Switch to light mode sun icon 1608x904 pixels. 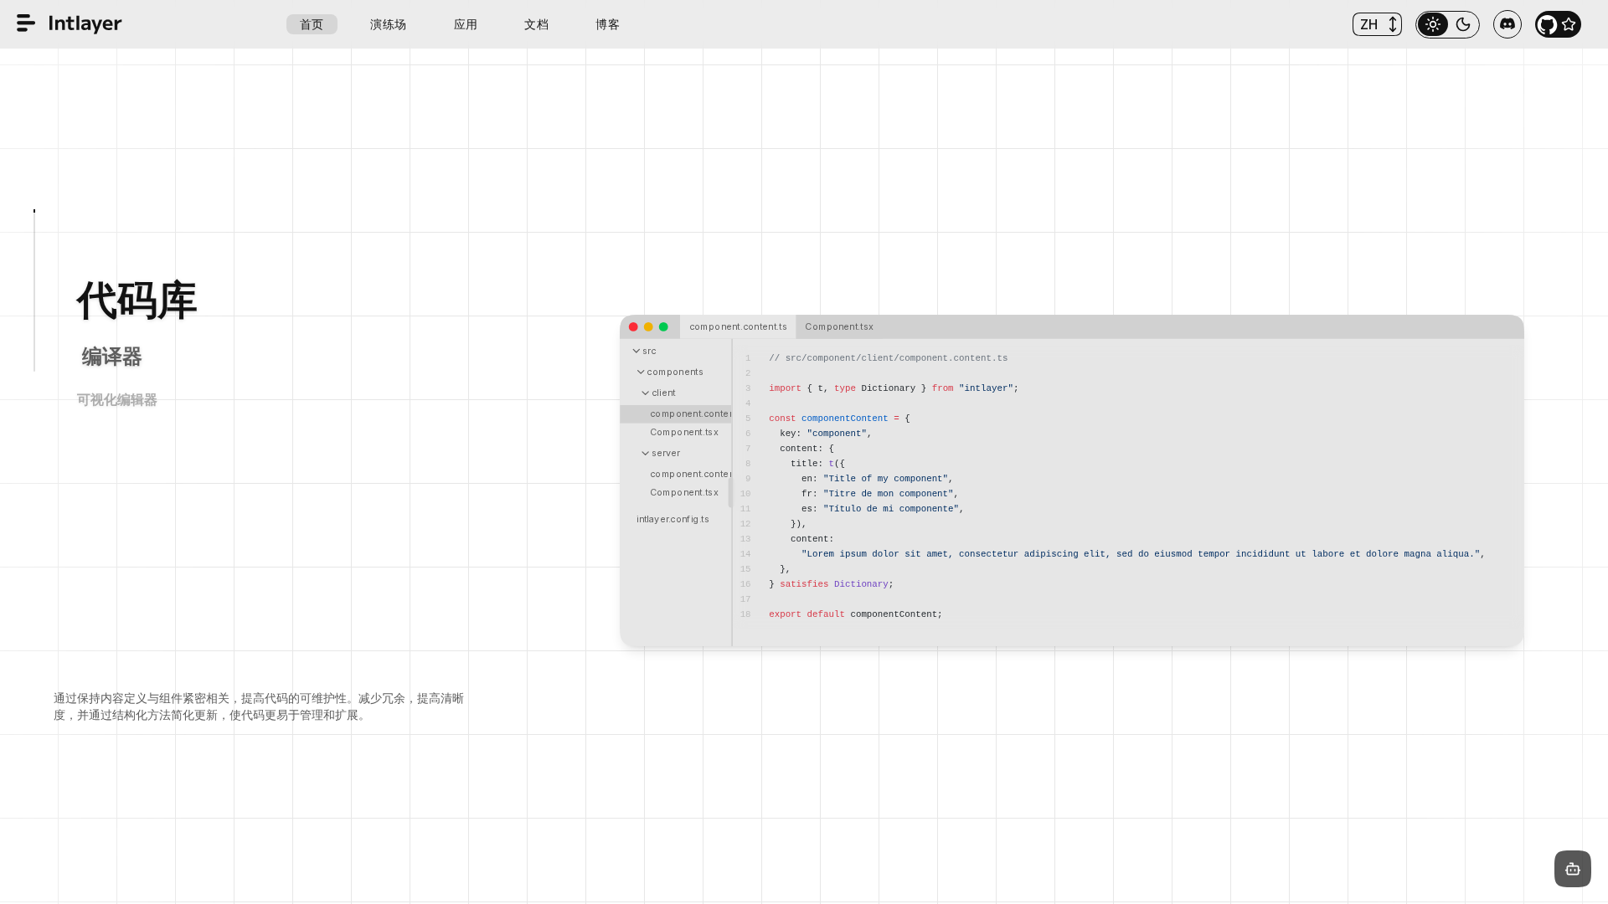click(1433, 24)
